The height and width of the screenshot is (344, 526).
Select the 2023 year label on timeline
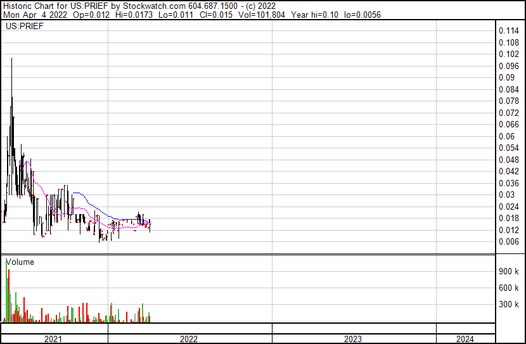click(x=353, y=339)
